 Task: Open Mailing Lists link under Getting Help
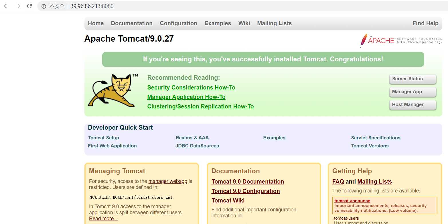point(375,182)
